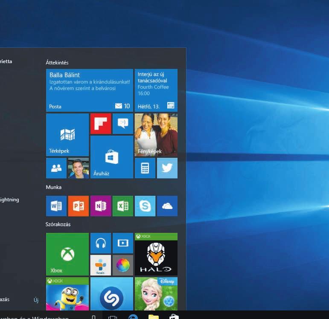
Task: Launch Word from the Munka group
Action: 56,206
